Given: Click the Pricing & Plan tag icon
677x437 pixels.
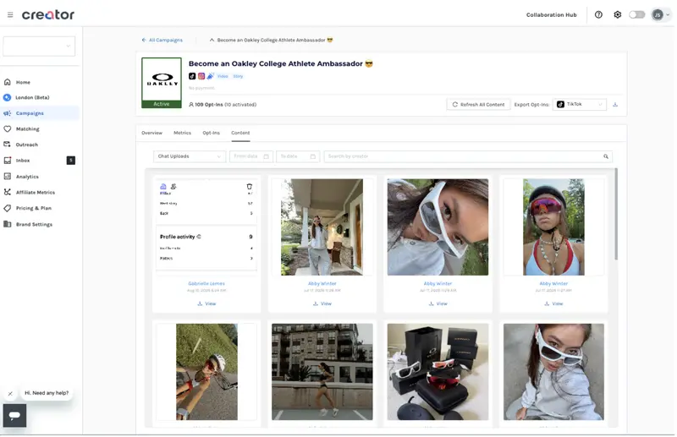Looking at the screenshot, I should pos(8,208).
